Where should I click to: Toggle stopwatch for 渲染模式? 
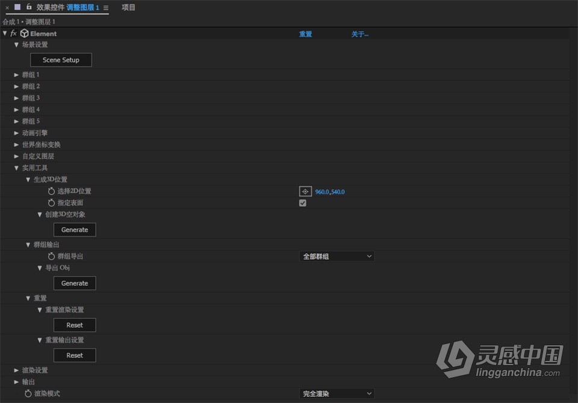[x=28, y=393]
